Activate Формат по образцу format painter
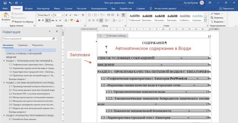 (23, 22)
